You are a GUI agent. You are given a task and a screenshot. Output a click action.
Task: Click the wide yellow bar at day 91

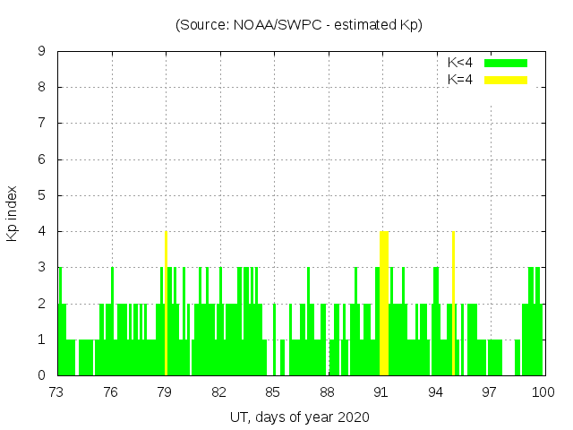384,305
